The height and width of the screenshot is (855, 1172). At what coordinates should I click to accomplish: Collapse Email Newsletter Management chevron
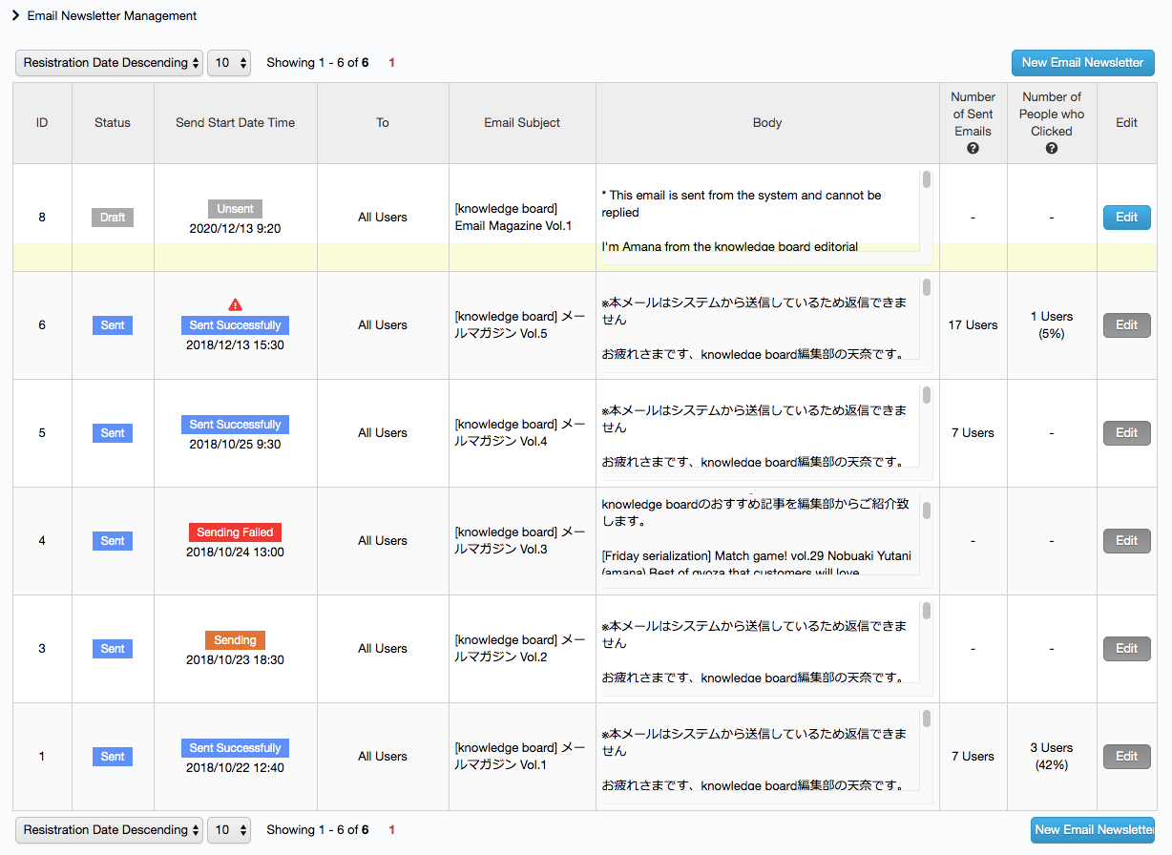click(x=16, y=15)
